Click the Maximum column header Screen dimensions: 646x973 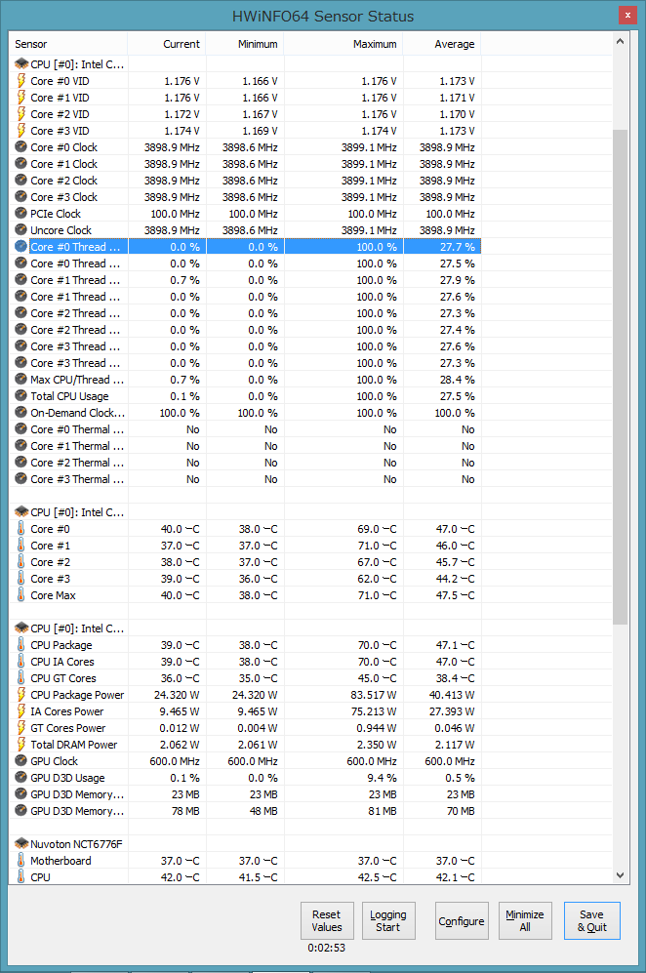[x=343, y=44]
